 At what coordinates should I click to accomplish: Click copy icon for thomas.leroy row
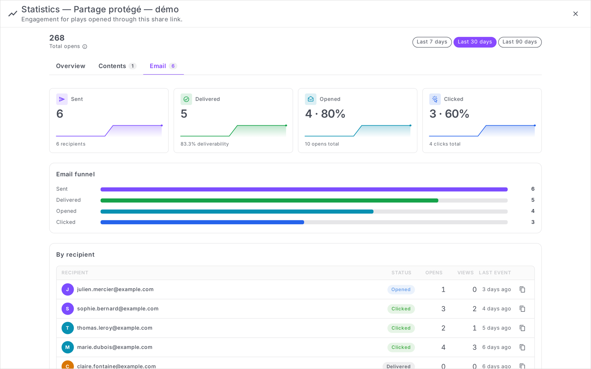pyautogui.click(x=522, y=328)
